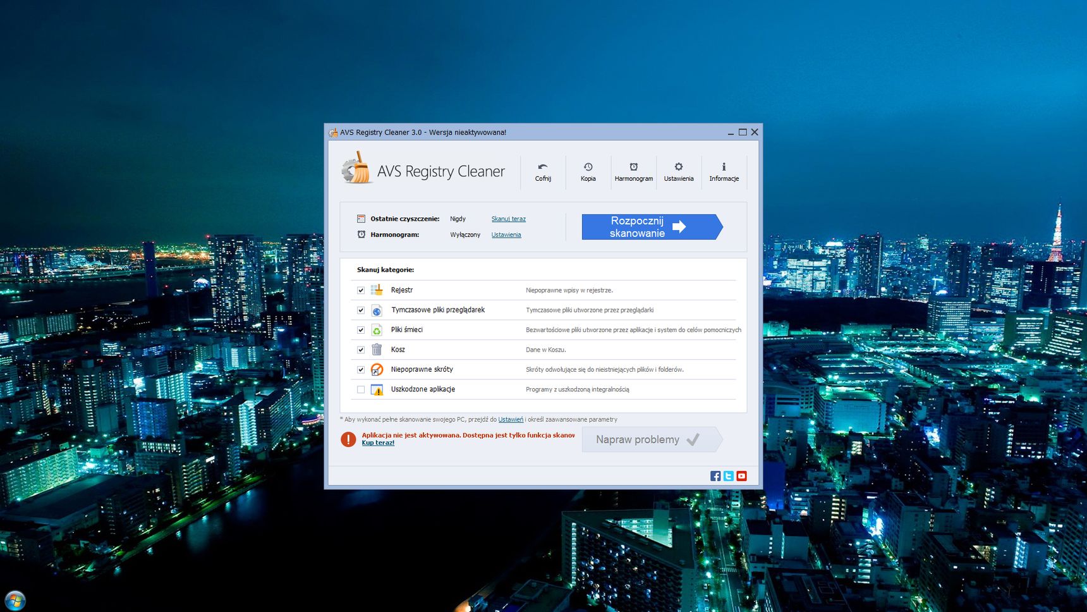Close the AVS Registry Cleaner window
The width and height of the screenshot is (1087, 612).
coord(755,132)
